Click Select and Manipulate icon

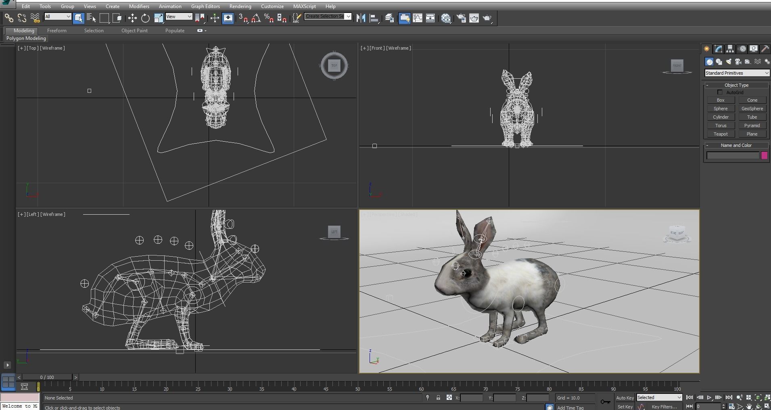(215, 18)
